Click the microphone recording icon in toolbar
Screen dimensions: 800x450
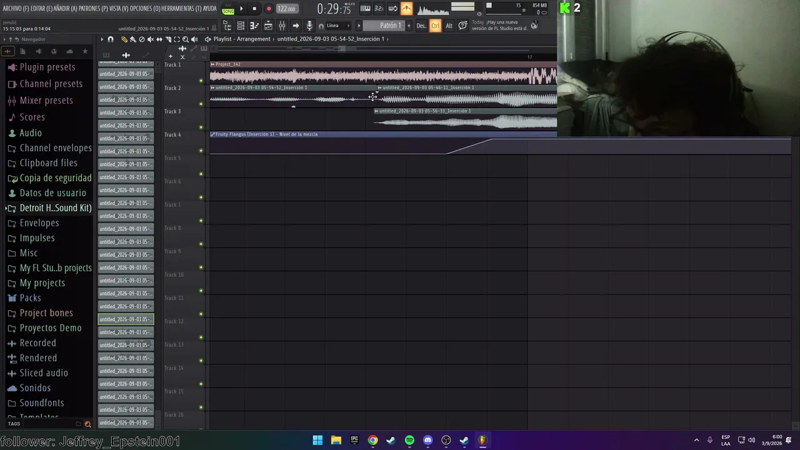[309, 26]
